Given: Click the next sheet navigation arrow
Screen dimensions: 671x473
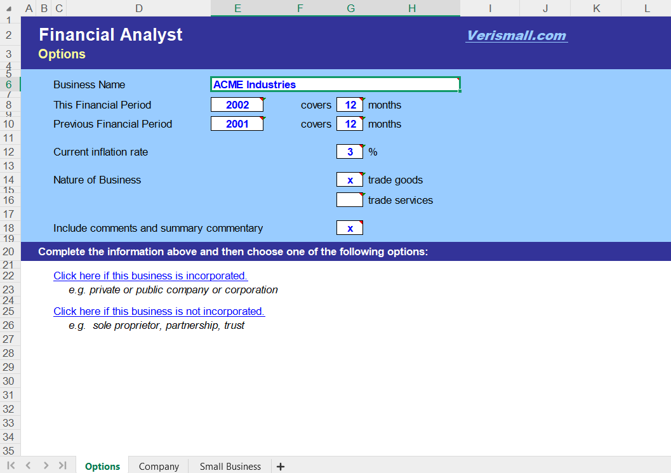Looking at the screenshot, I should click(x=45, y=465).
